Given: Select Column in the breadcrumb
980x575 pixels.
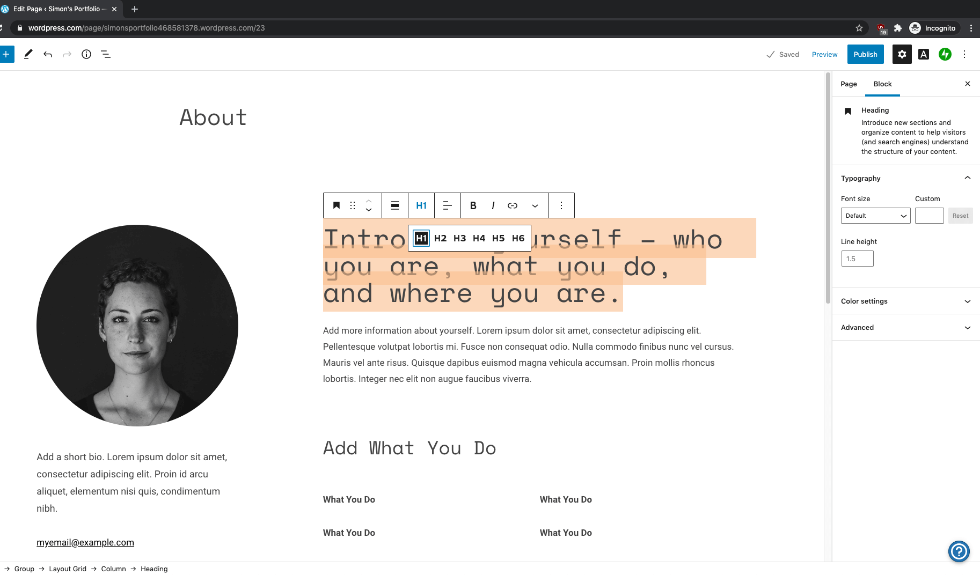Looking at the screenshot, I should pyautogui.click(x=113, y=569).
